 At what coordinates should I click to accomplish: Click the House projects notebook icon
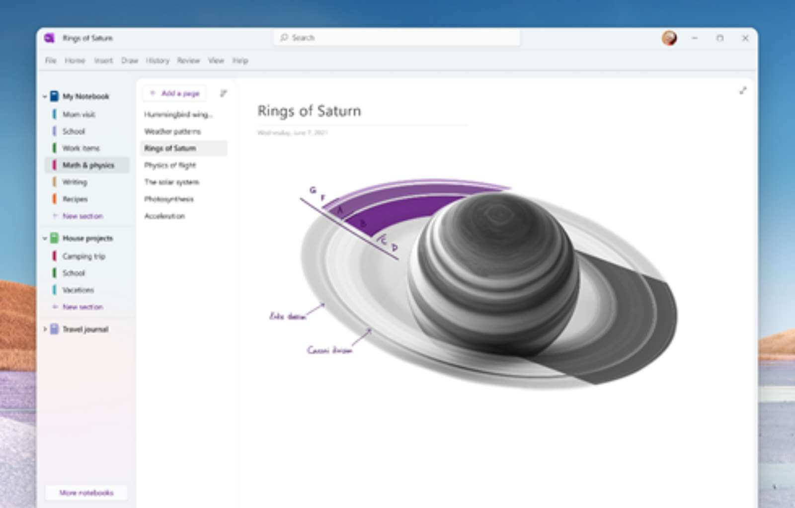pos(55,239)
